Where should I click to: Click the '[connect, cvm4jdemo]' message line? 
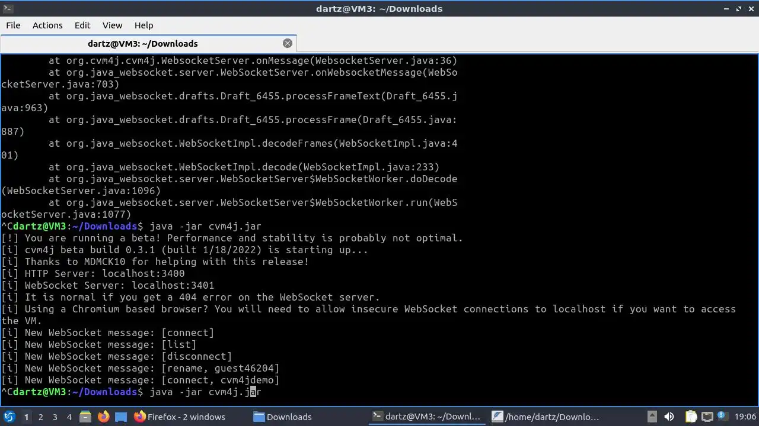tap(141, 380)
